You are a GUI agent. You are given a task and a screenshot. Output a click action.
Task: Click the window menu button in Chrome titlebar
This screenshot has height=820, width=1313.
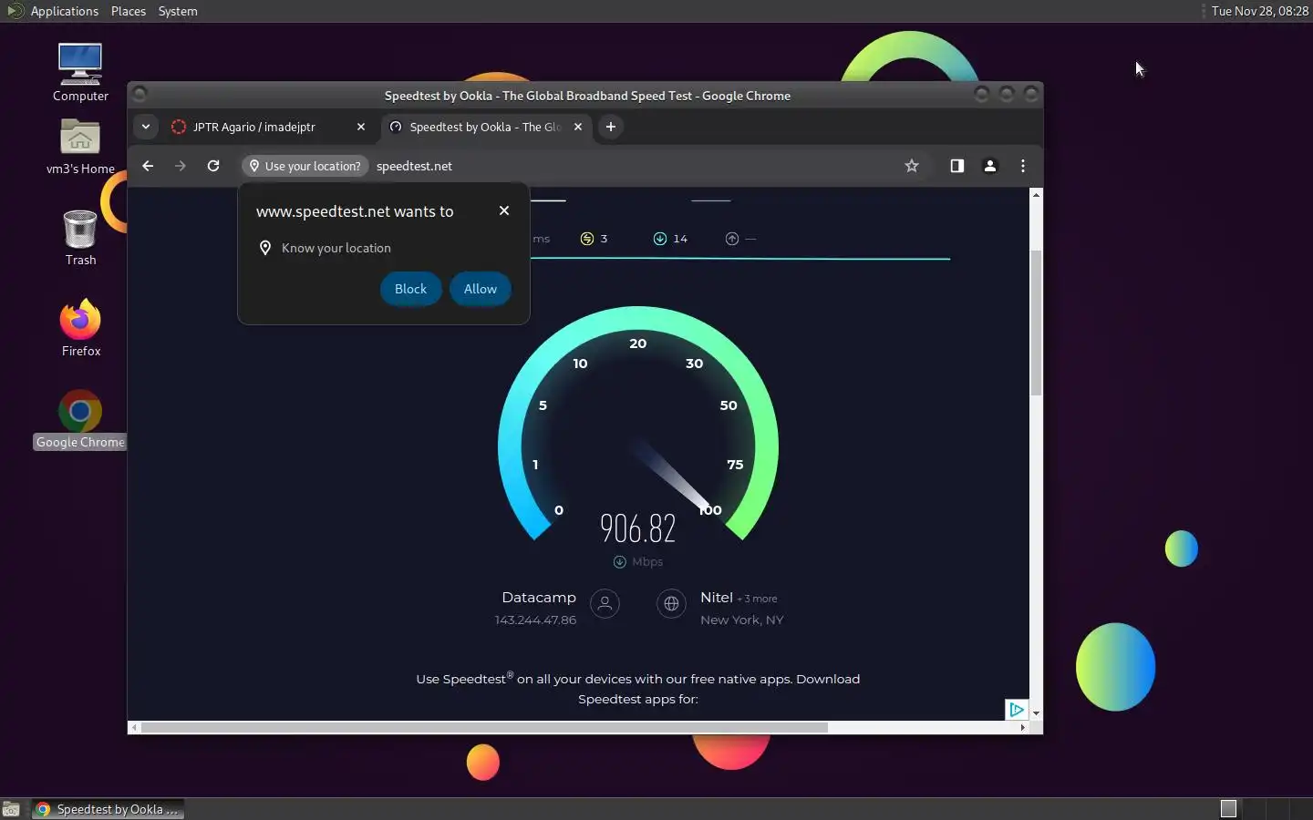(x=140, y=94)
